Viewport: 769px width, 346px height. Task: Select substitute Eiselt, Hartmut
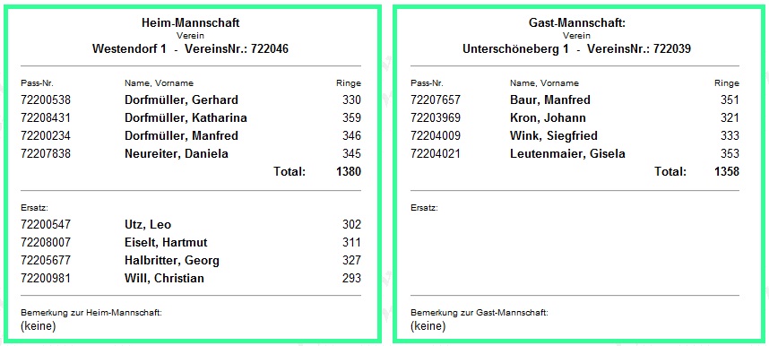[166, 243]
